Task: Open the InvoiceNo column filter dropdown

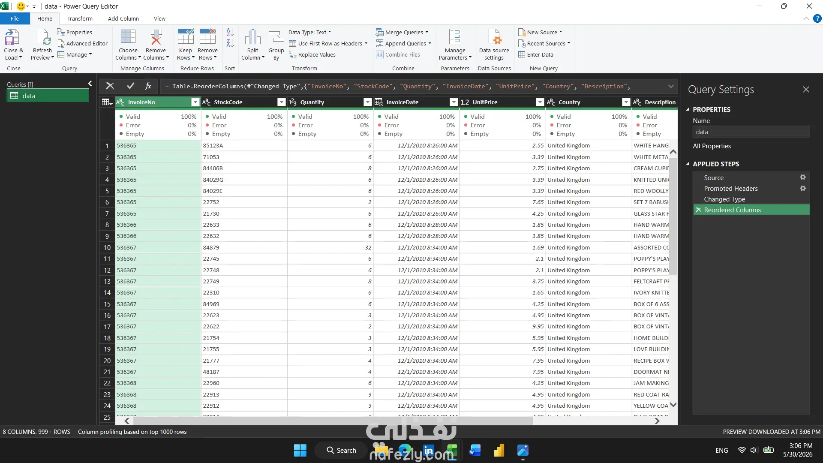Action: 195,102
